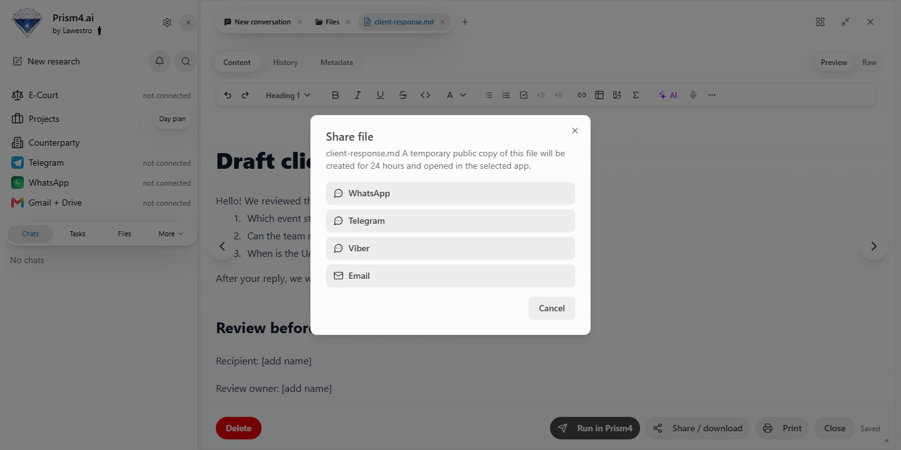This screenshot has width=901, height=450.
Task: Toggle underline formatting
Action: 380,95
